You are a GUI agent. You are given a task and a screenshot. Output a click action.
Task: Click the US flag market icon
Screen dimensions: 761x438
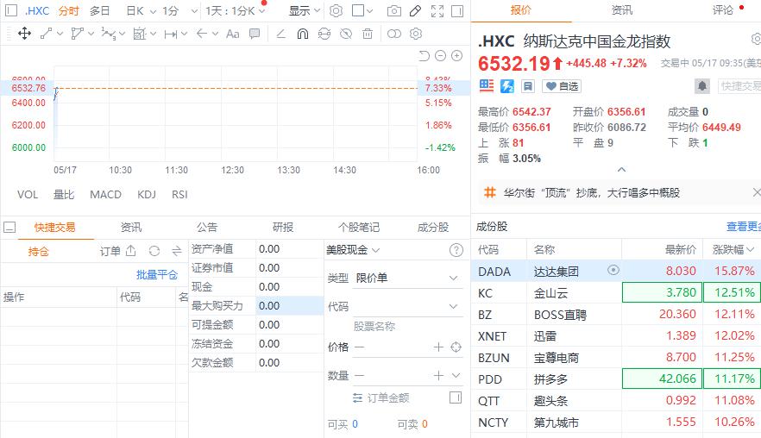[x=487, y=86]
